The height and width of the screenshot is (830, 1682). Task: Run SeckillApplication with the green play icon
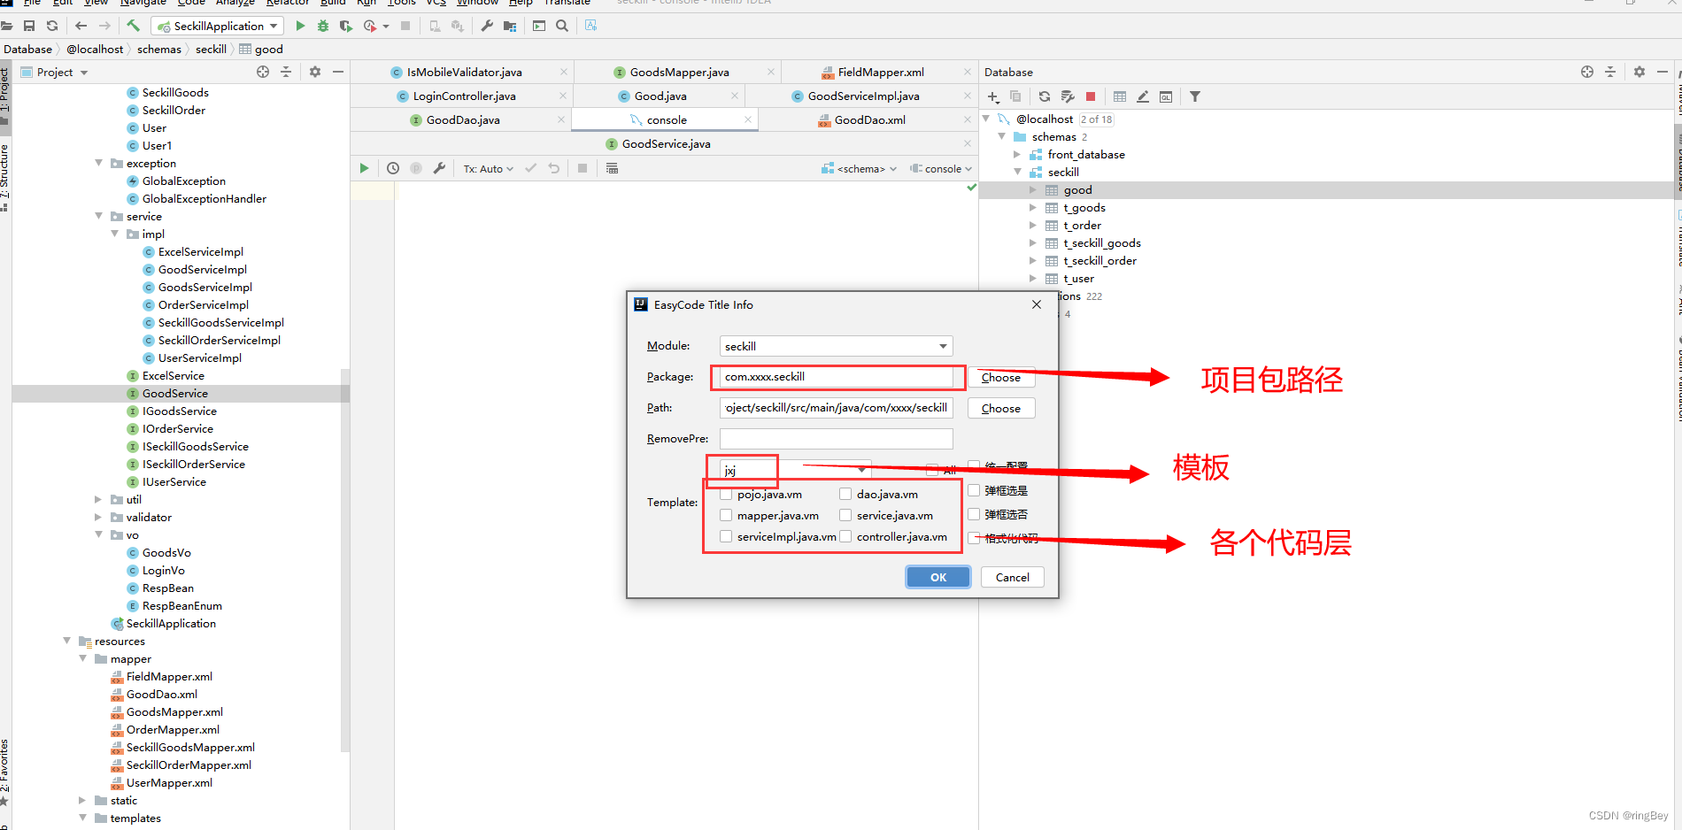coord(300,26)
